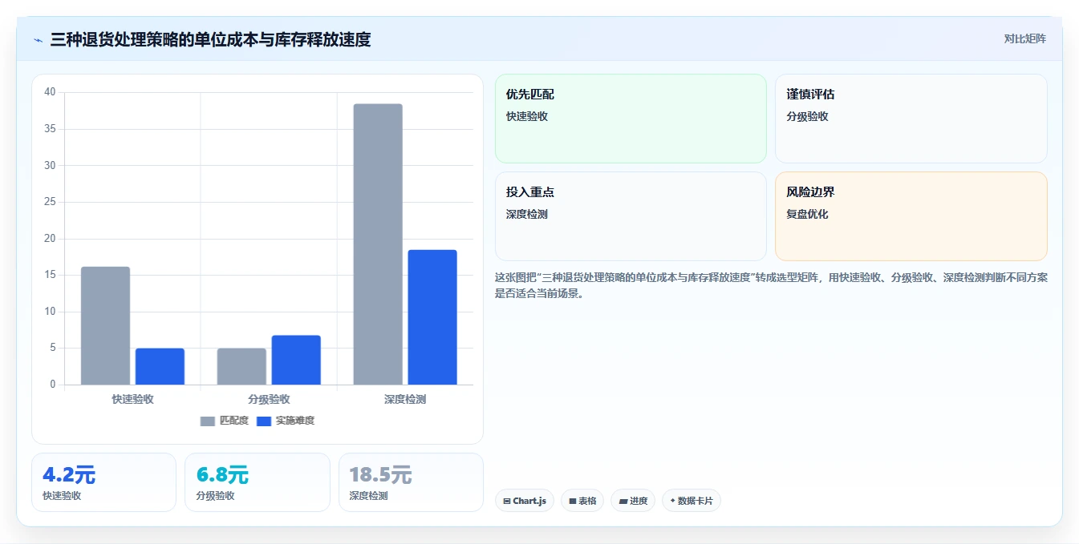Open the 投入重点 matrix card

coord(631,216)
